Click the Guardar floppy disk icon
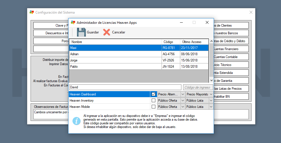This screenshot has width=281, height=143. click(81, 32)
